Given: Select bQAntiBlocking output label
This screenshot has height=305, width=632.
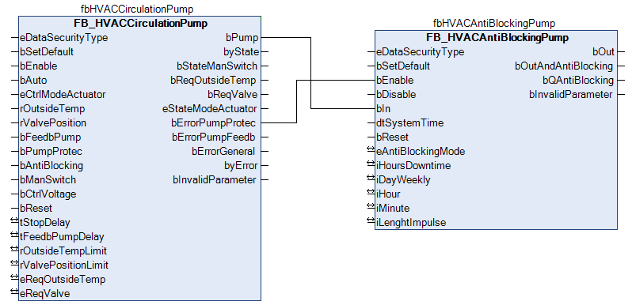Looking at the screenshot, I should tap(578, 81).
